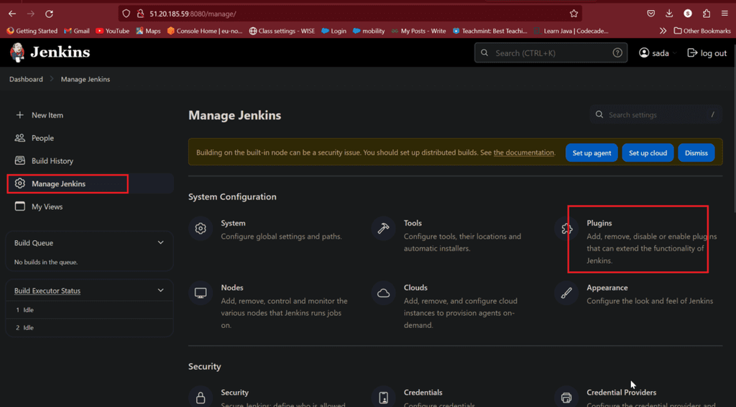The image size is (736, 407).
Task: Focus the Search settings field
Action: [655, 114]
